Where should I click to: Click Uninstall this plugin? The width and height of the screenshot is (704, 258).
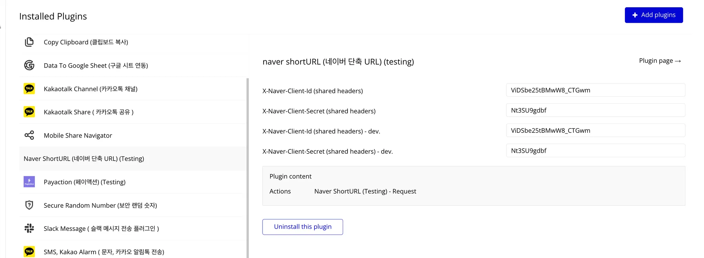[302, 227]
